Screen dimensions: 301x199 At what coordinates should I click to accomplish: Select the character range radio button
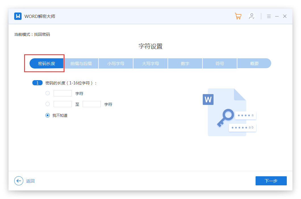point(47,104)
